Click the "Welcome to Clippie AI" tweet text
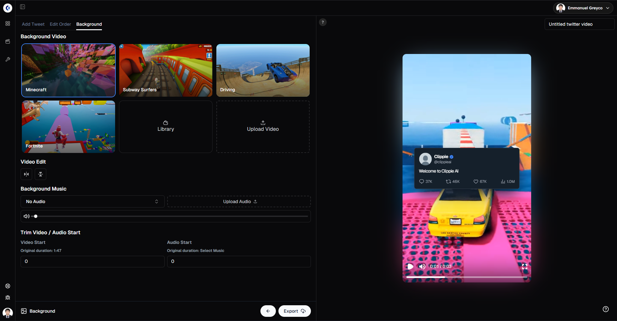617x321 pixels. [x=439, y=171]
